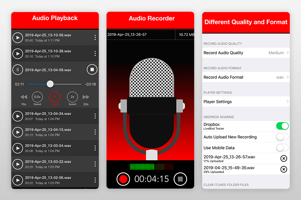Image resolution: width=301 pixels, height=200 pixels.
Task: Open options menu for 2019-Apr-25_13-10-38.wav
Action: point(95,53)
